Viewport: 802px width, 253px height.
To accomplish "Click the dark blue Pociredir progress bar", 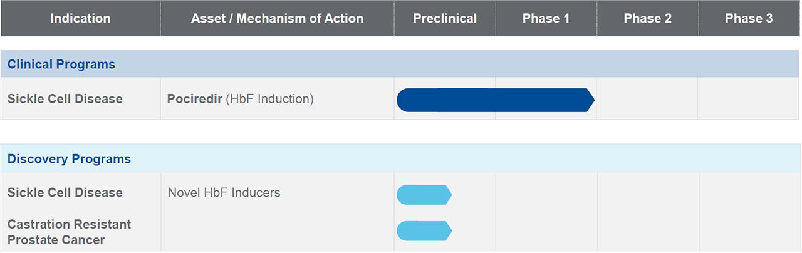I will click(x=495, y=100).
